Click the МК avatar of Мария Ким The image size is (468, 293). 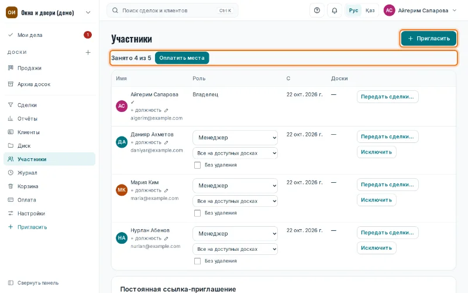tap(122, 190)
